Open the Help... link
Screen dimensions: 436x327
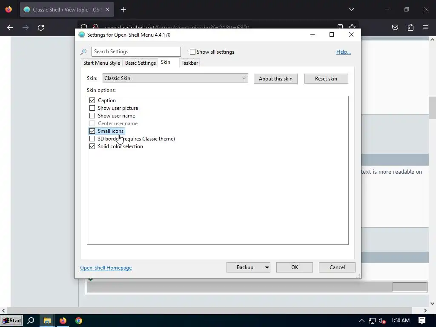[x=344, y=52]
